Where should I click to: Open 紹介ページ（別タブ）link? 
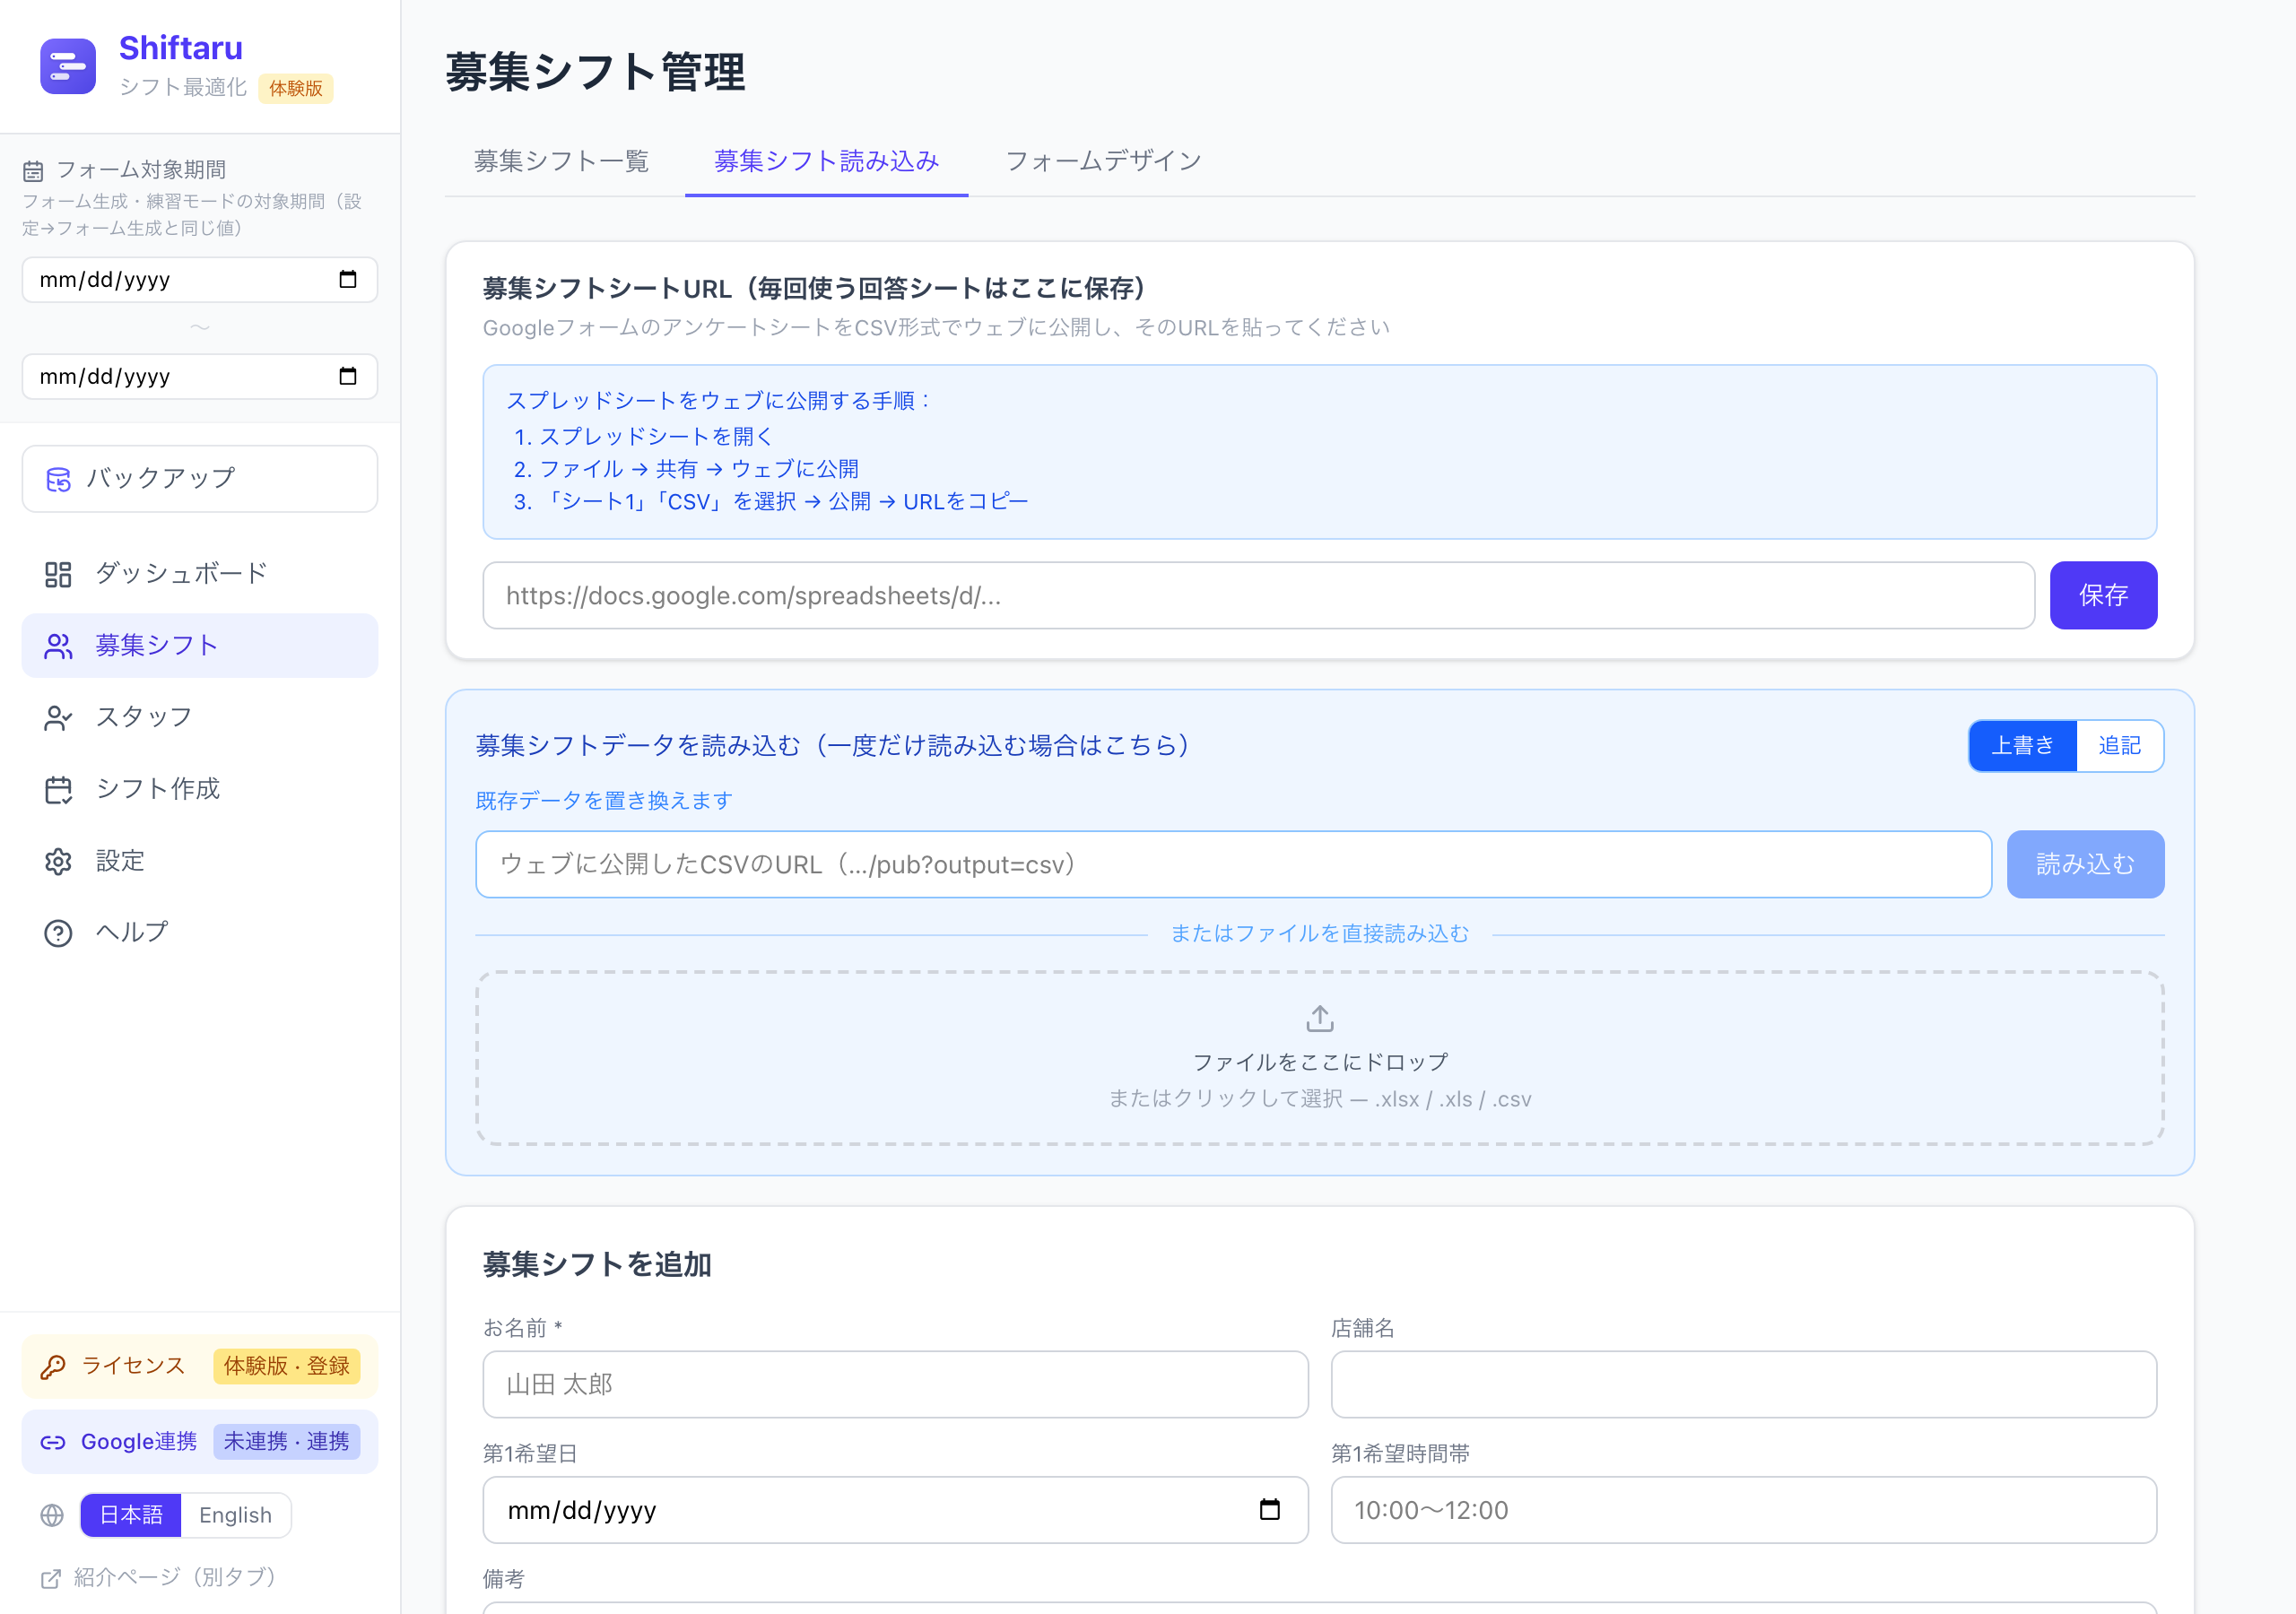(x=158, y=1577)
